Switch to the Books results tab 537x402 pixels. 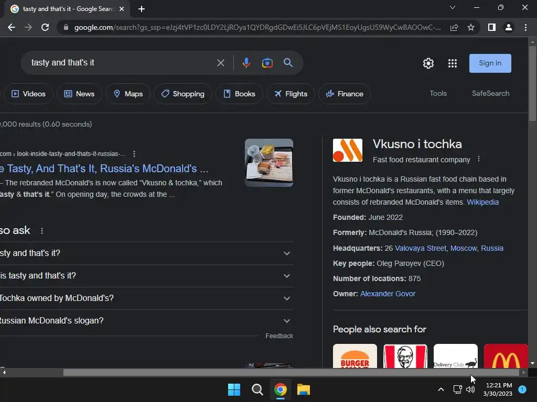[239, 94]
